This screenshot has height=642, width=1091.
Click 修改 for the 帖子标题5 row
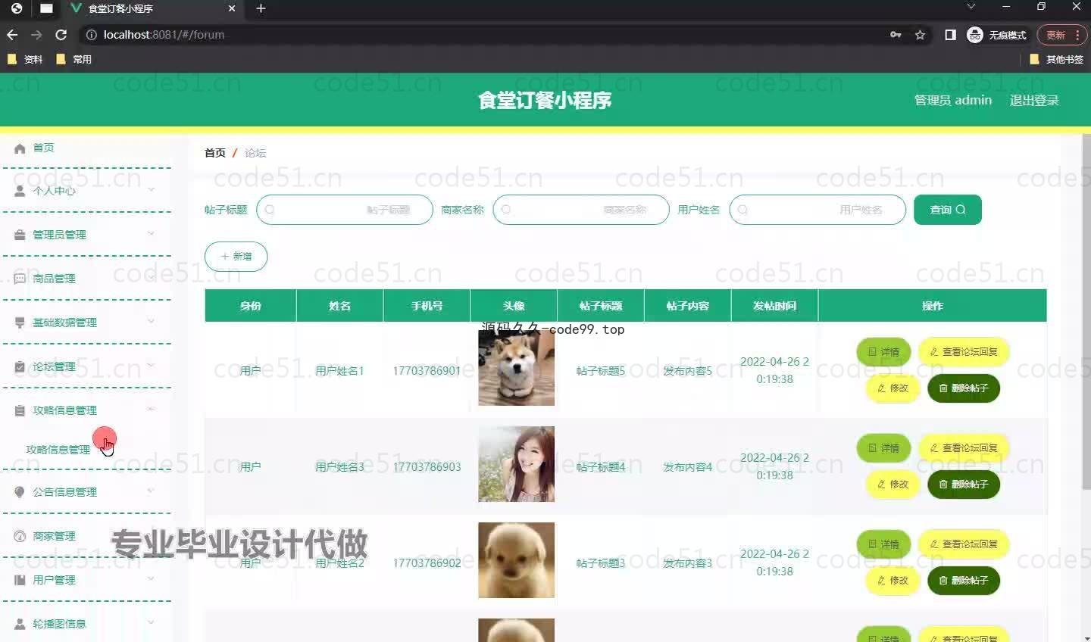892,388
